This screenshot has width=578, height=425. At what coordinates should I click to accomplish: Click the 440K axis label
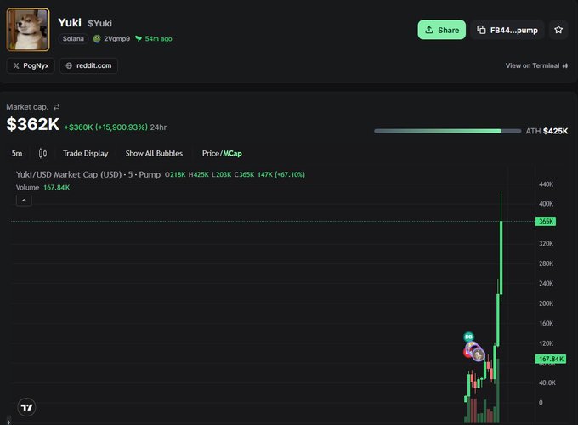click(546, 184)
